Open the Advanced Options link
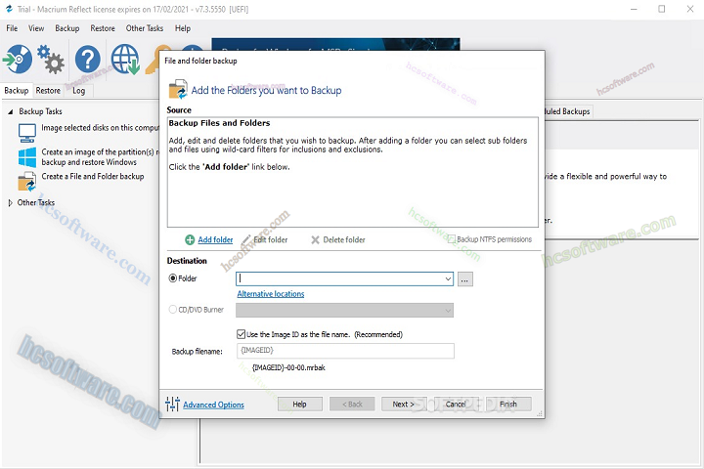704x469 pixels. point(214,405)
